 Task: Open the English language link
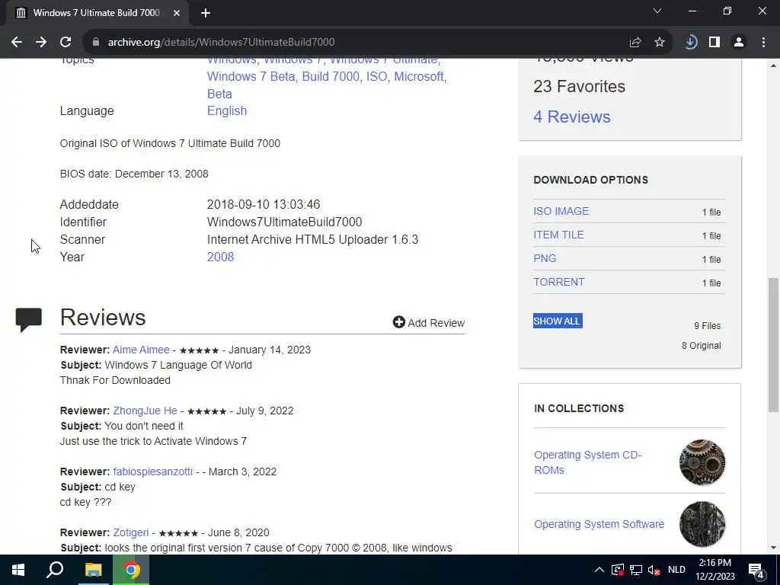point(227,111)
